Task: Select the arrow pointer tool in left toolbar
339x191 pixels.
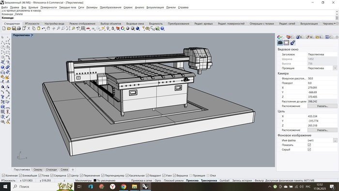Action: (x=2, y=37)
